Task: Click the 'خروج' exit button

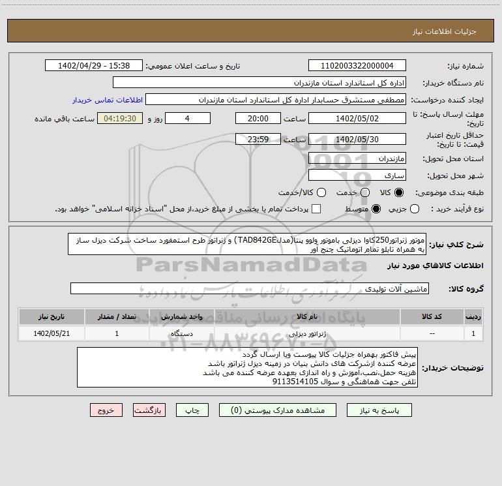Action: pyautogui.click(x=106, y=410)
